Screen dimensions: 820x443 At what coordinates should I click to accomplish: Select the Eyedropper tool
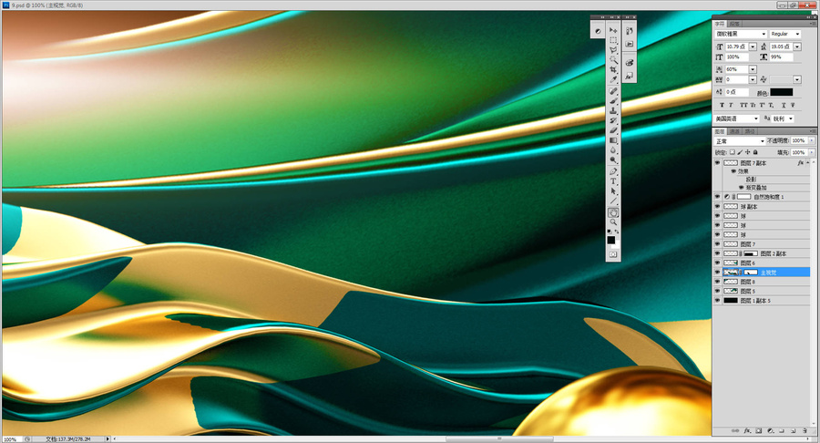(x=613, y=80)
